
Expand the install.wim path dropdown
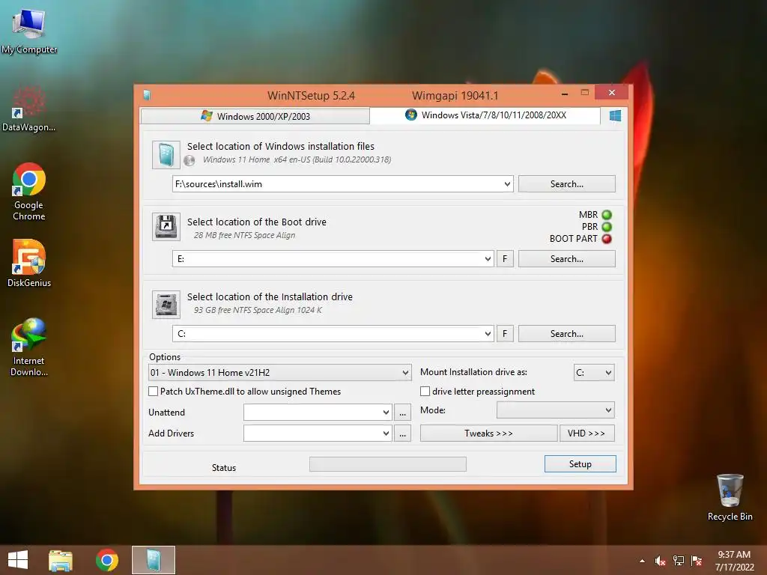pos(507,184)
